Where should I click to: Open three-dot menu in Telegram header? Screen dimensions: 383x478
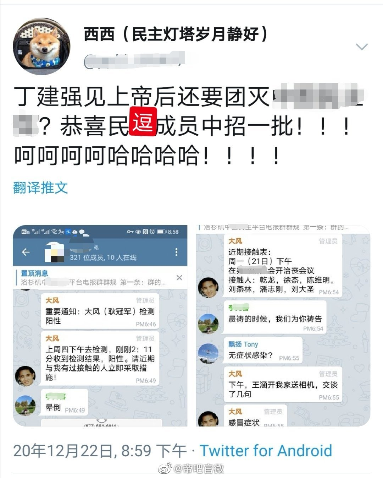(176, 252)
